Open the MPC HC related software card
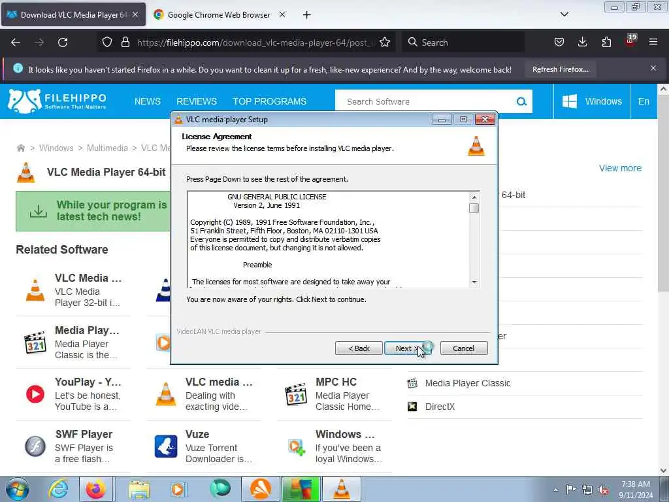The height and width of the screenshot is (502, 669). pos(334,394)
